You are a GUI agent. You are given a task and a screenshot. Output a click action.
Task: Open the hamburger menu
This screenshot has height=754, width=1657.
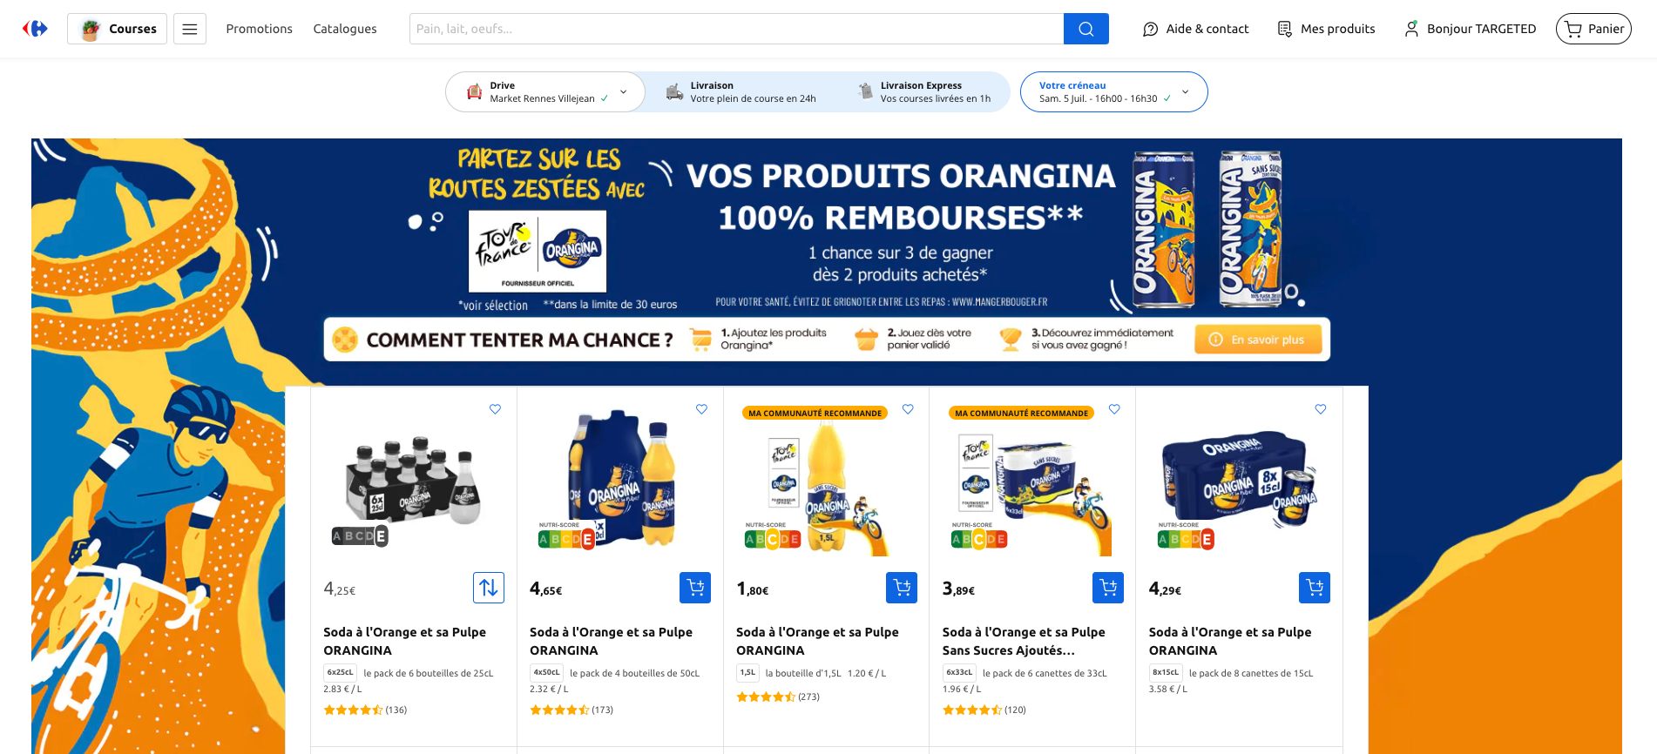pyautogui.click(x=190, y=29)
